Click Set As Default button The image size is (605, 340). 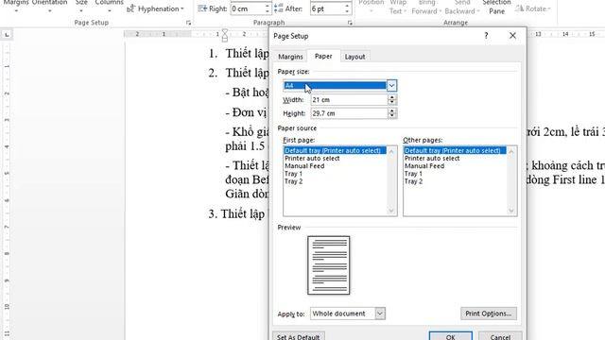point(299,336)
